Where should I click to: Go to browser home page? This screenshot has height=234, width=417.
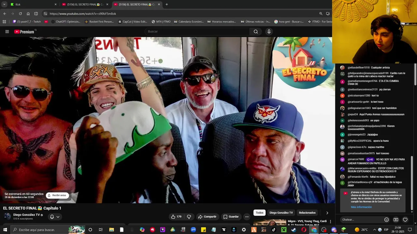(28, 14)
